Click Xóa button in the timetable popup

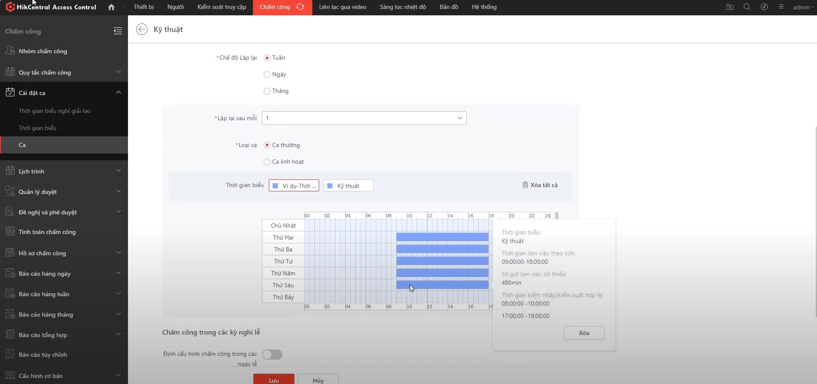click(584, 333)
